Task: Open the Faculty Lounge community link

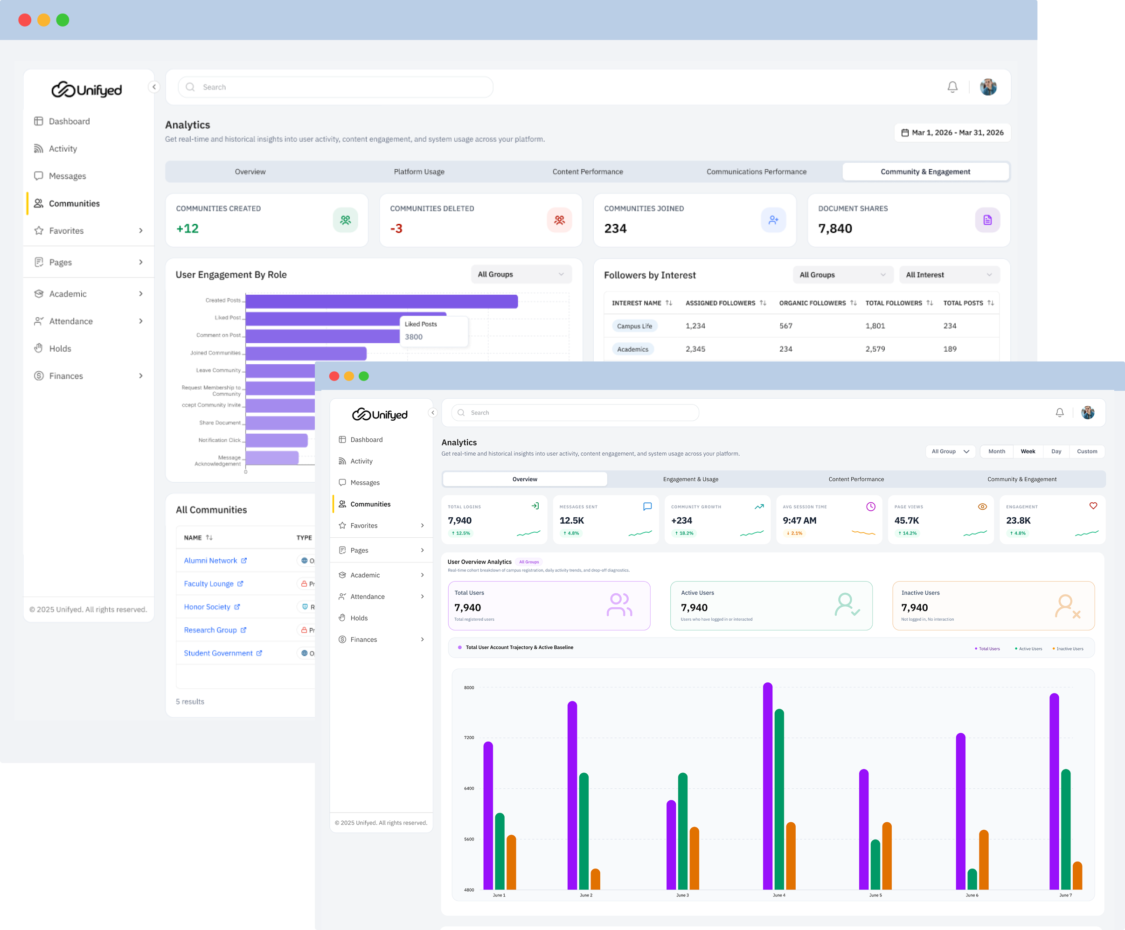Action: click(213, 583)
